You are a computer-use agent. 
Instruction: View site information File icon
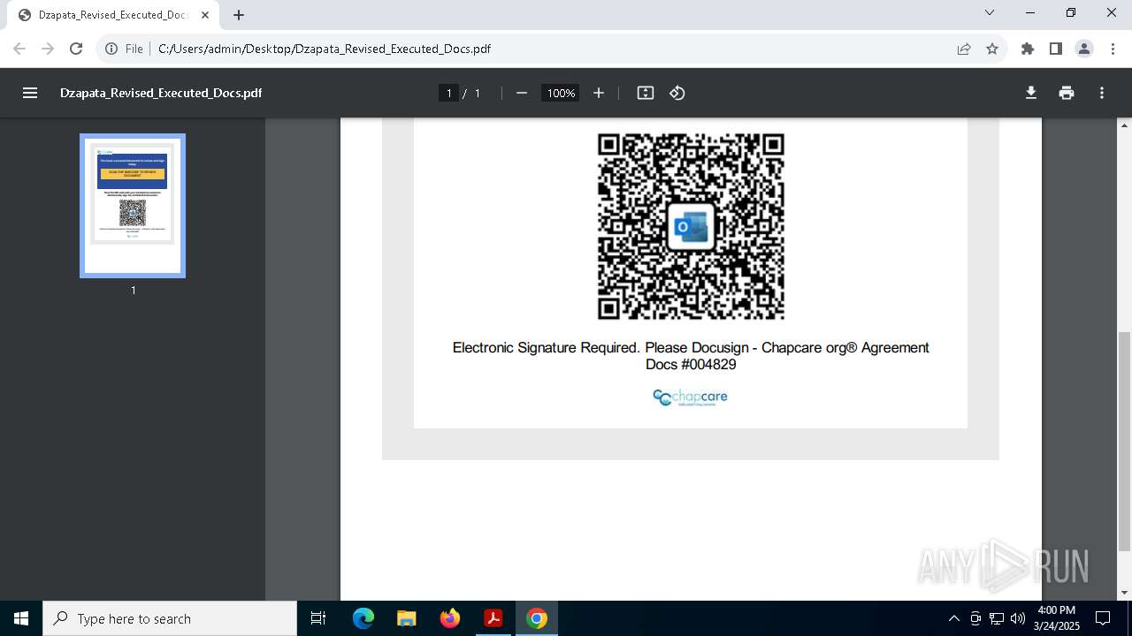click(x=124, y=49)
